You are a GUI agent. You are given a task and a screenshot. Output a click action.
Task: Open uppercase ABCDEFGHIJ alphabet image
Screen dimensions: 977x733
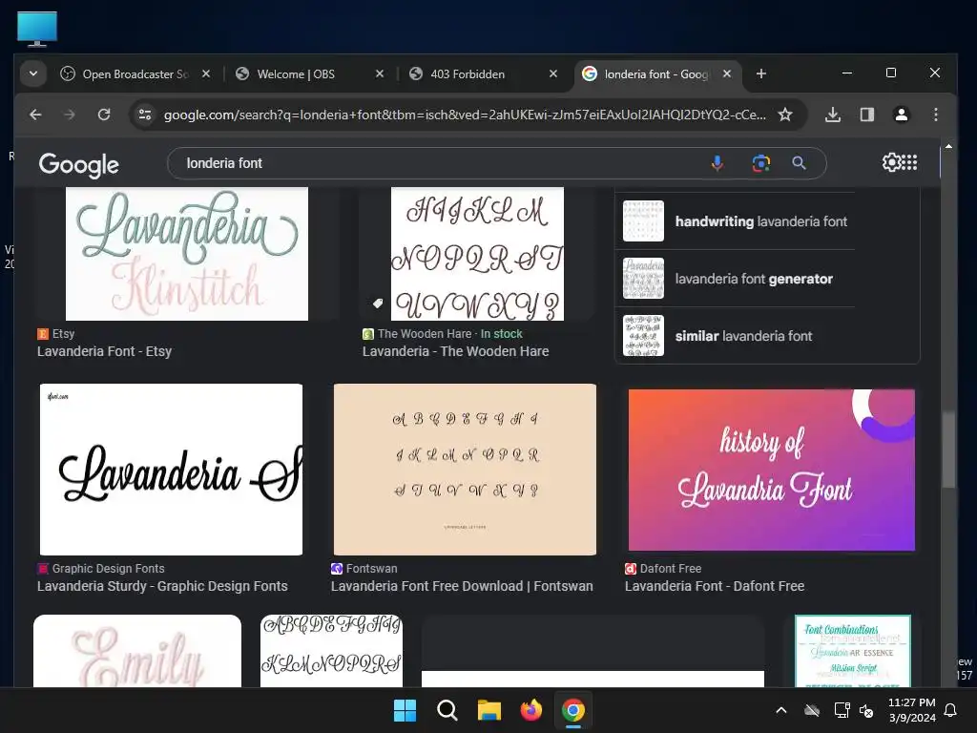coord(331,651)
